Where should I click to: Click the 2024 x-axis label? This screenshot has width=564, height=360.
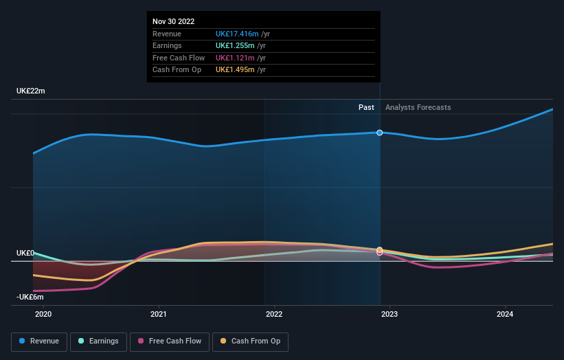(x=505, y=314)
